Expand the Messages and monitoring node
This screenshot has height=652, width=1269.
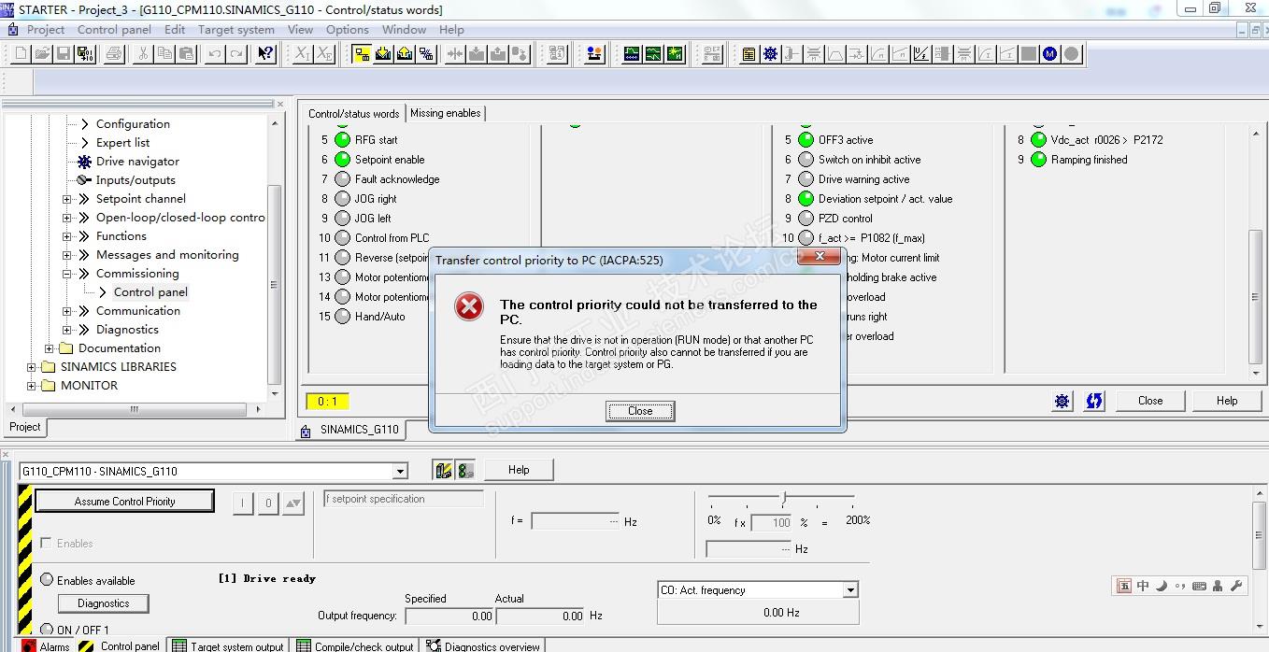coord(67,255)
